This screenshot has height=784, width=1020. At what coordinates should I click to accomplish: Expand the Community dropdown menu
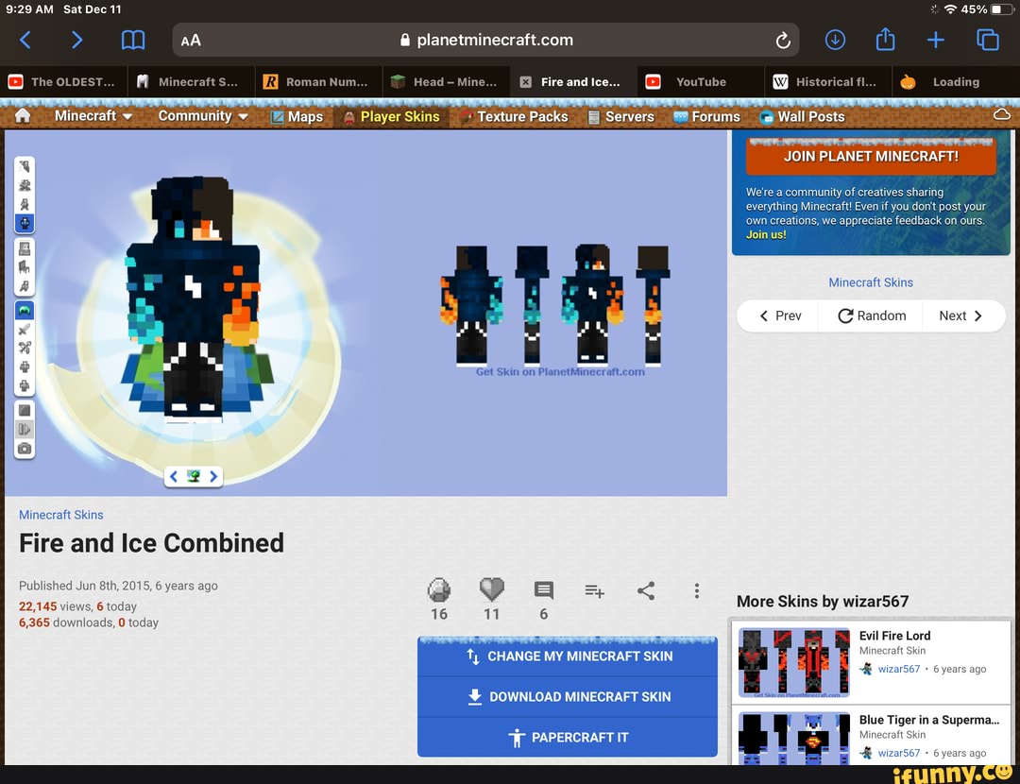202,116
